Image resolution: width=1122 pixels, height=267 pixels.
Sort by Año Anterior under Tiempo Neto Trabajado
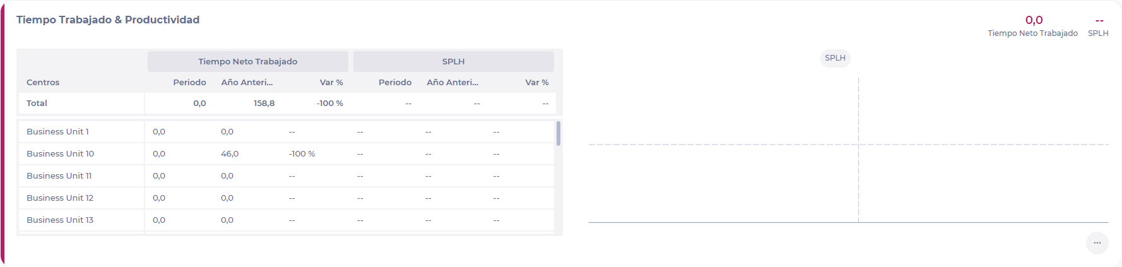coord(247,83)
